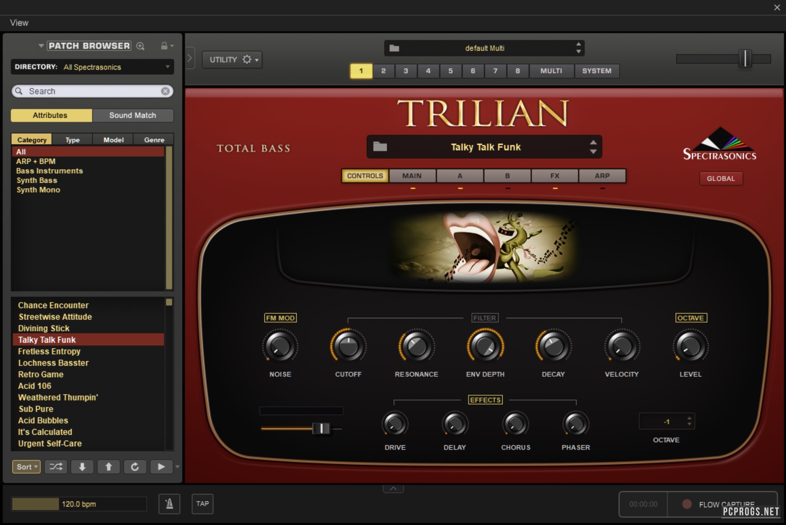
Task: Click the GLOBAL button
Action: tap(721, 178)
